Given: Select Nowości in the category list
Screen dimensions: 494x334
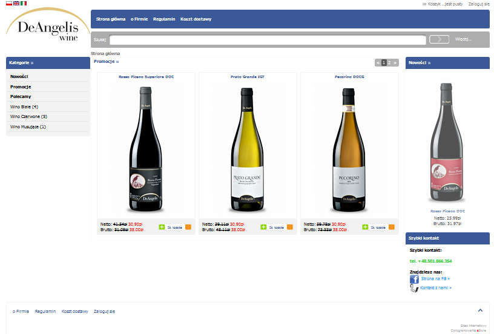Looking at the screenshot, I should click(x=19, y=76).
